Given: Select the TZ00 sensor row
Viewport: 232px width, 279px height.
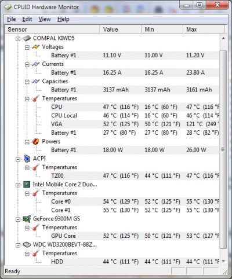Looking at the screenshot, I should click(x=135, y=176).
